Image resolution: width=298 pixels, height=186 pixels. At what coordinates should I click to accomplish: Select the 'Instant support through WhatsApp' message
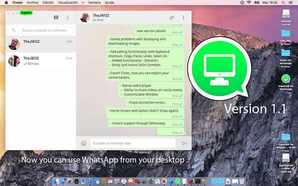[x=146, y=124]
